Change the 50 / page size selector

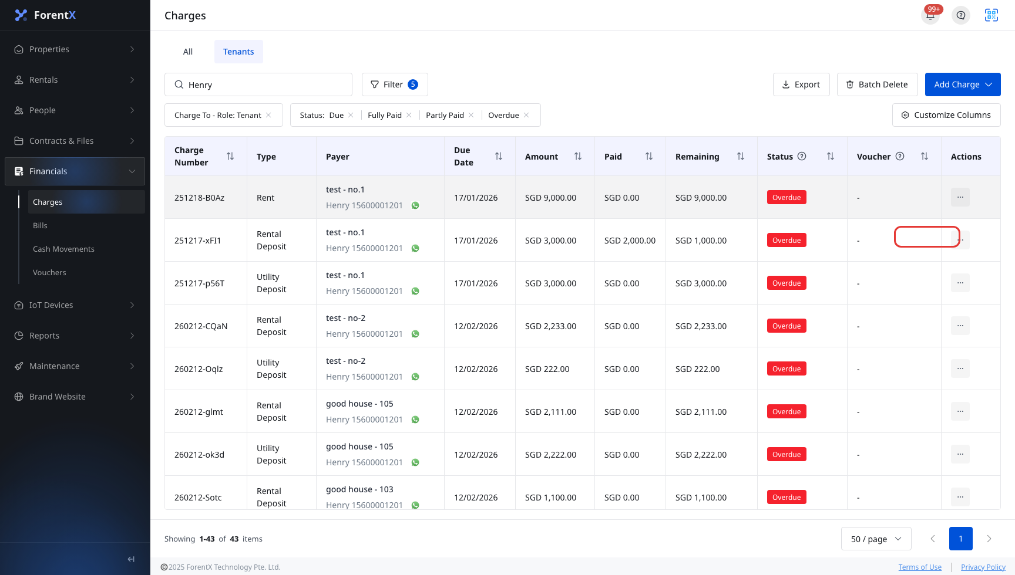pyautogui.click(x=876, y=539)
